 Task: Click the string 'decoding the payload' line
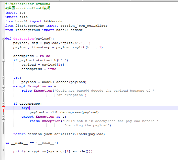(x=88, y=125)
